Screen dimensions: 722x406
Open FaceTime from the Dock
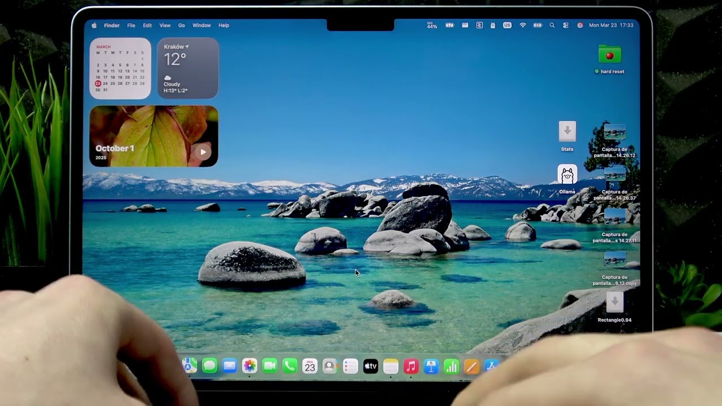tap(270, 367)
